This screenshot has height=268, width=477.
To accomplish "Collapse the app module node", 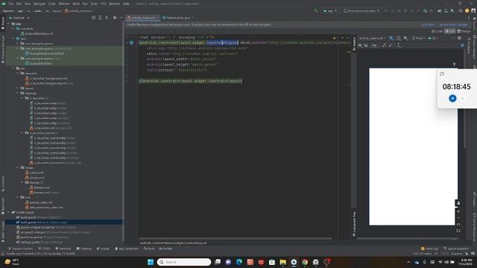I will pyautogui.click(x=9, y=24).
